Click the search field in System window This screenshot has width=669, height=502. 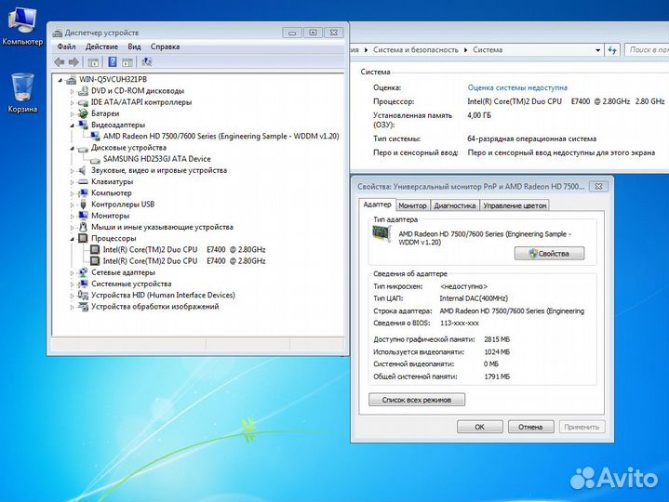click(647, 50)
